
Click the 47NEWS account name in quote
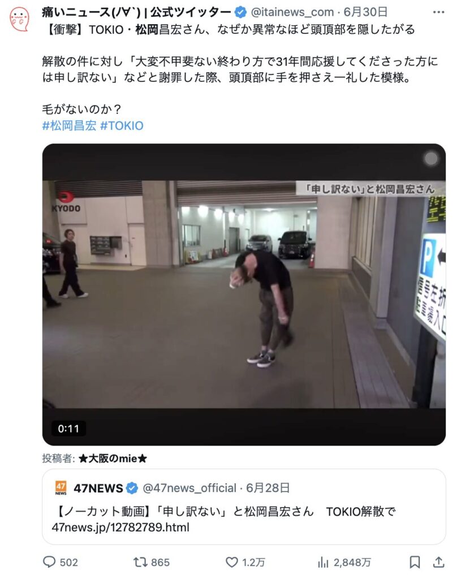click(x=98, y=488)
